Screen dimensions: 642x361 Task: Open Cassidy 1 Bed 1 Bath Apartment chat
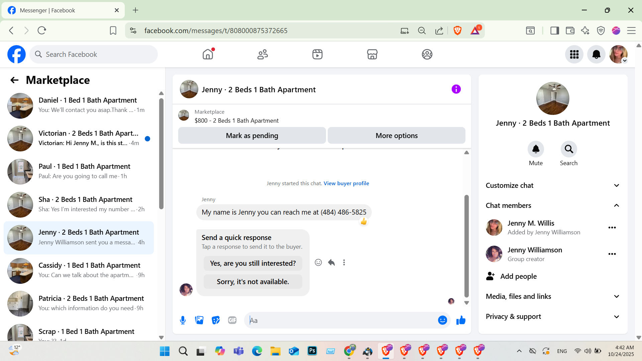(79, 271)
